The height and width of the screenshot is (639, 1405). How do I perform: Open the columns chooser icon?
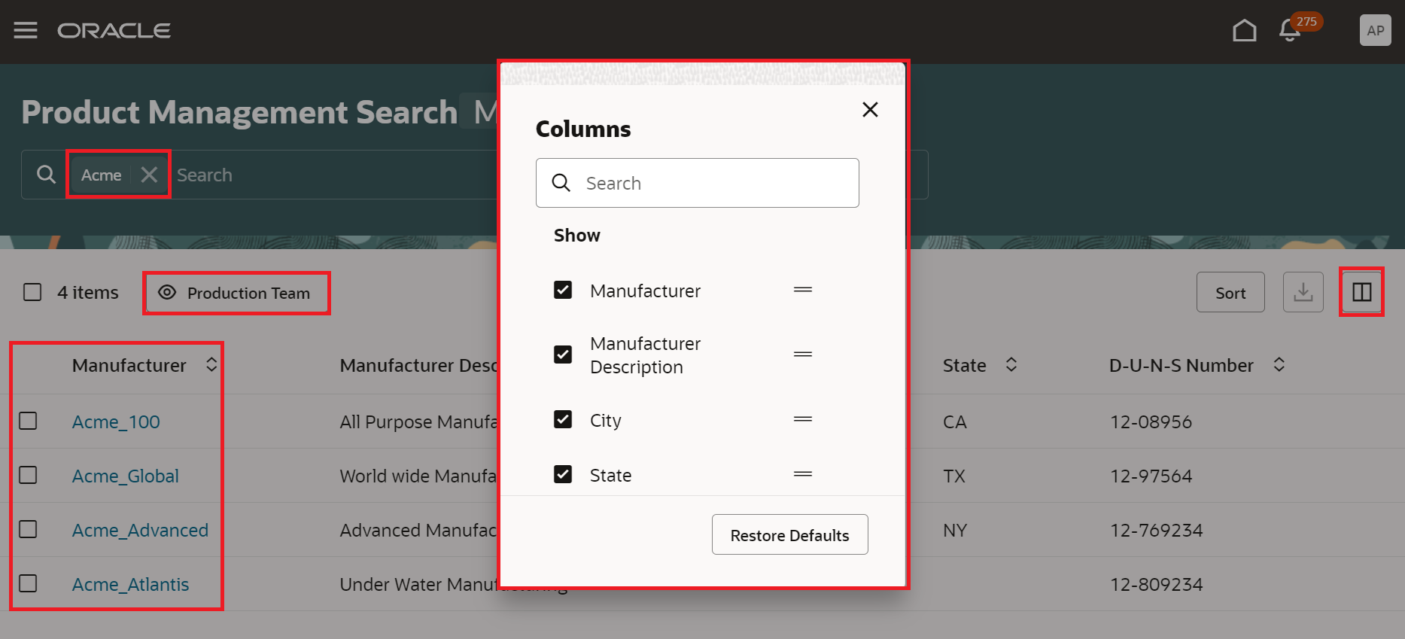(x=1362, y=292)
